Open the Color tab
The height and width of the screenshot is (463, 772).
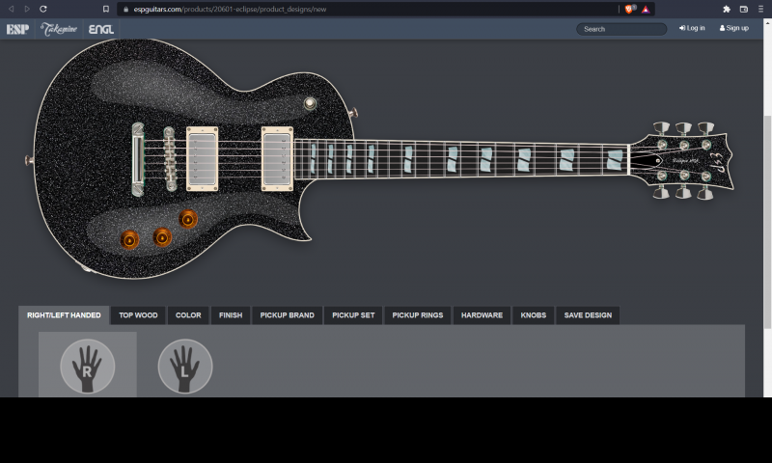point(188,315)
